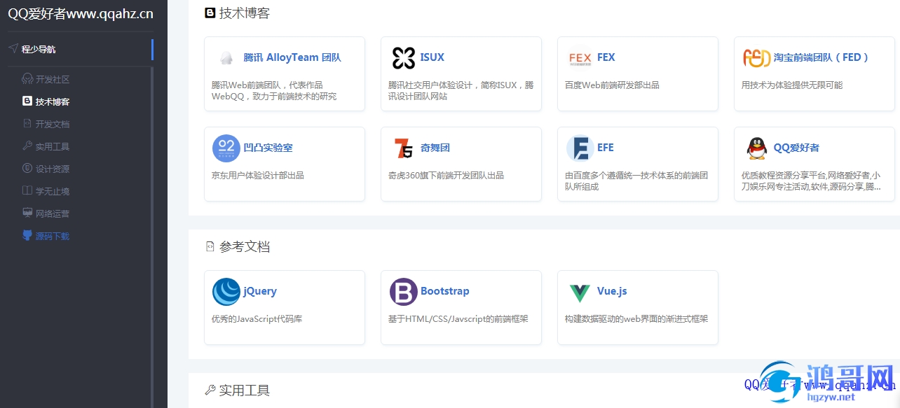Click the text "用技术为体验提供无限可能"

tap(792, 85)
